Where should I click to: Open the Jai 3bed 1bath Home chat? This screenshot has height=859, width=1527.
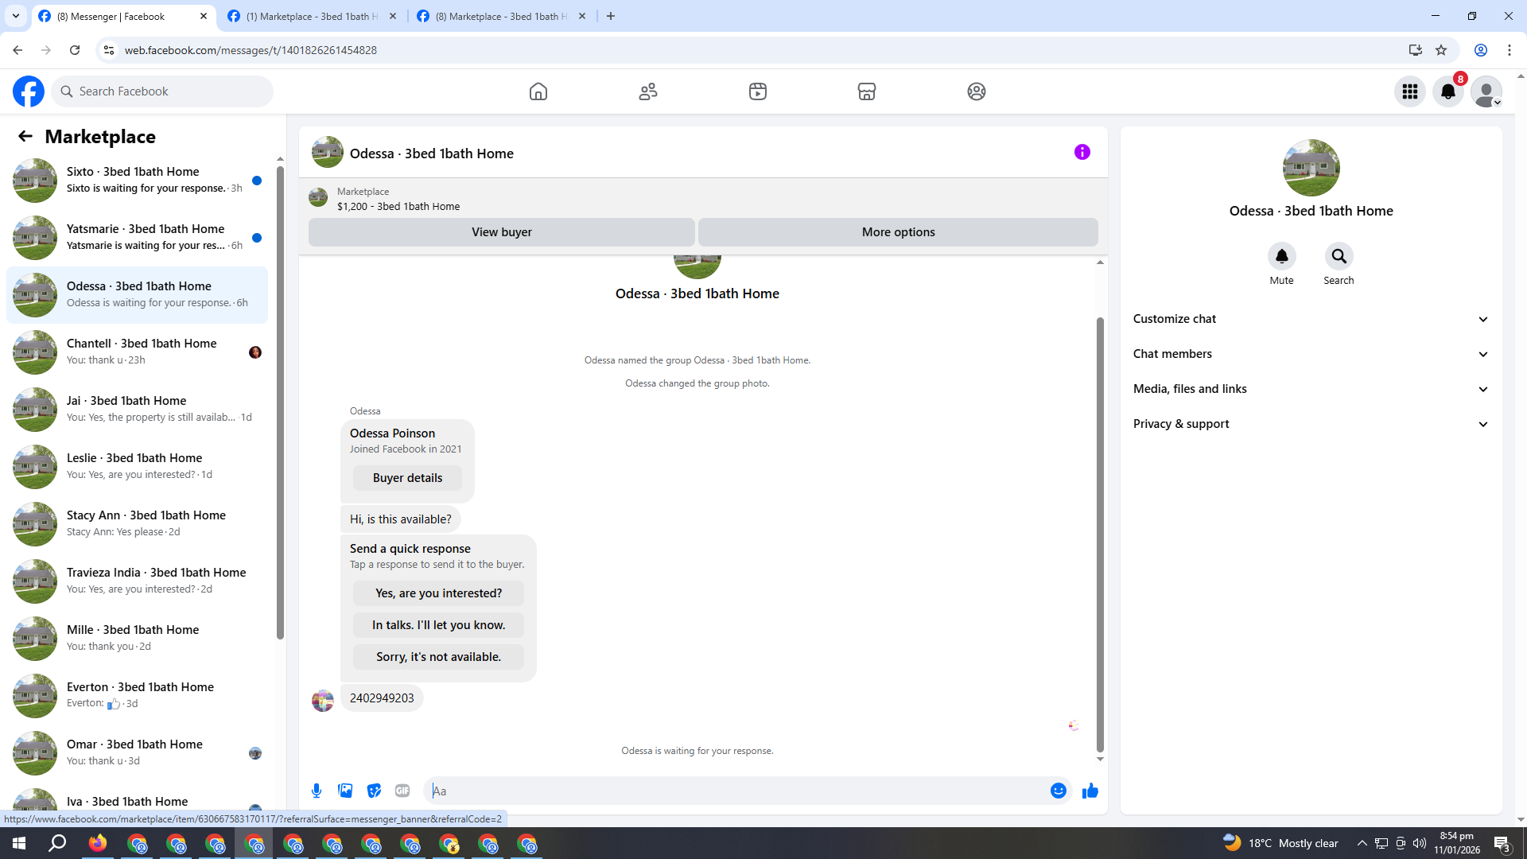(137, 410)
